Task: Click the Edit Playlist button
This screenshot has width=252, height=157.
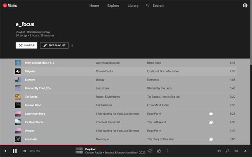Action: point(54,46)
